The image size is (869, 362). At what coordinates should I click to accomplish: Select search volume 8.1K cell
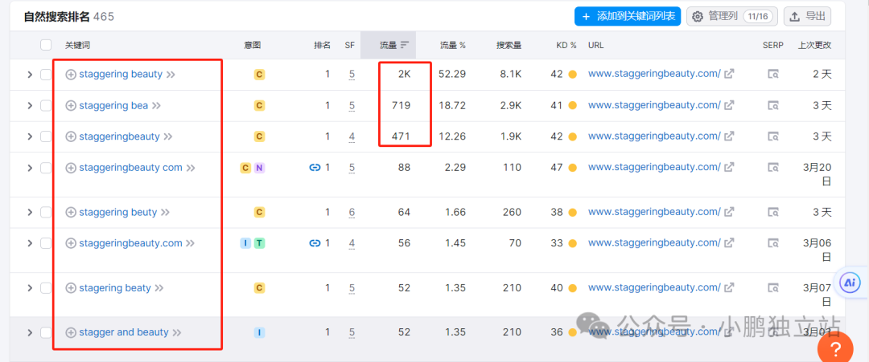(509, 74)
